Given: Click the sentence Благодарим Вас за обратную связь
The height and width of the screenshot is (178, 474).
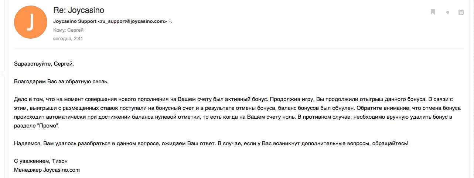Looking at the screenshot, I should coord(61,81).
